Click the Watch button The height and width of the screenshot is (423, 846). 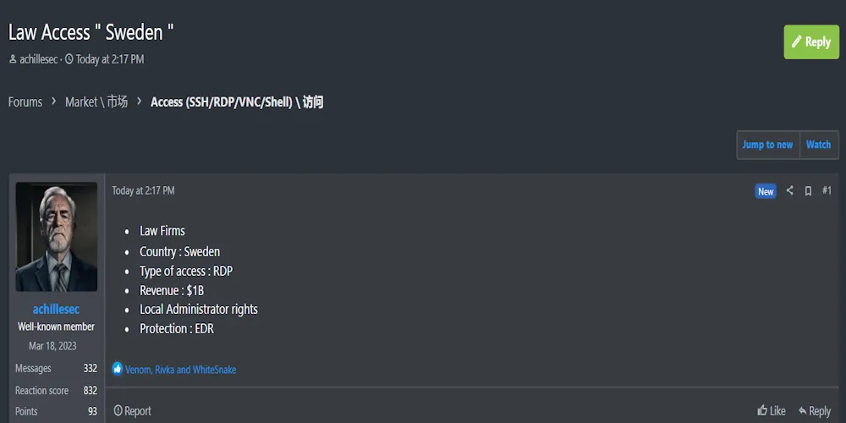click(818, 145)
